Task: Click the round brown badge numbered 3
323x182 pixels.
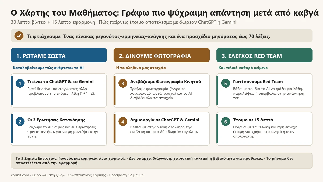Action: tap(123, 84)
